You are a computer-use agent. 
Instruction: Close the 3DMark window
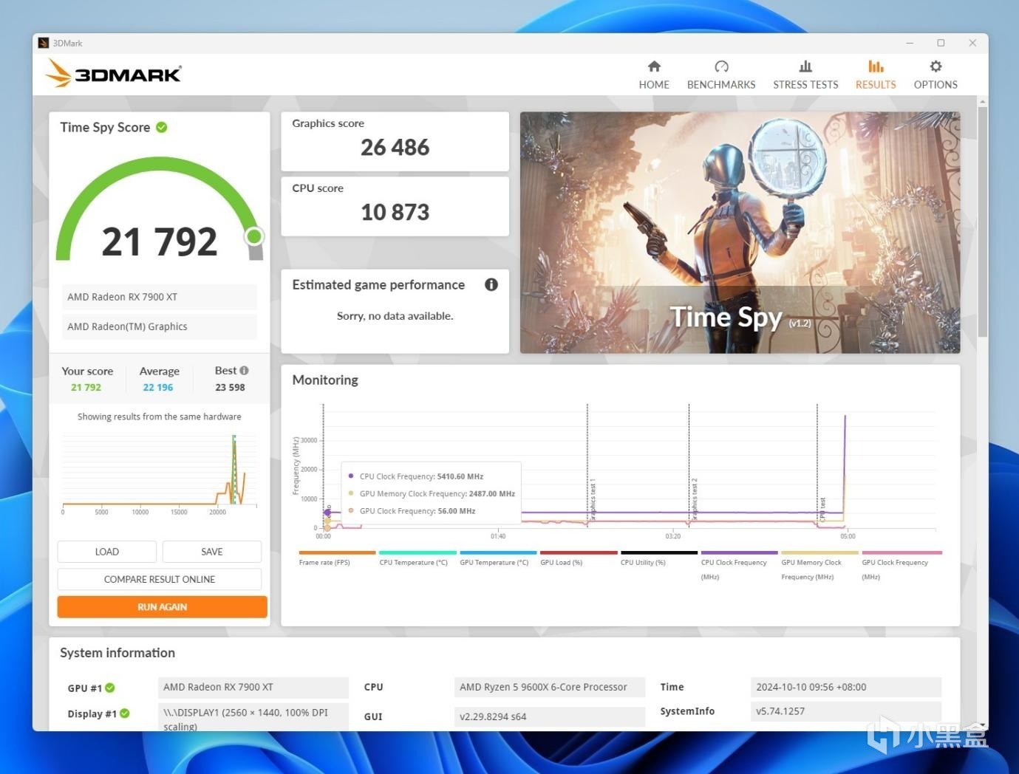(x=972, y=43)
